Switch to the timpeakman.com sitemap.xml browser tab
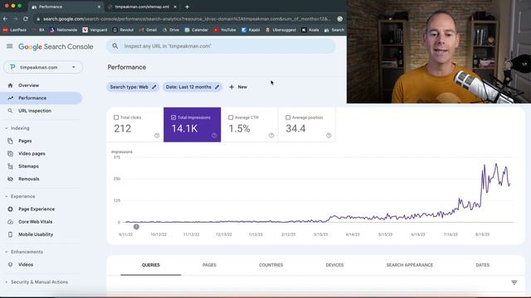The image size is (531, 298). (142, 7)
